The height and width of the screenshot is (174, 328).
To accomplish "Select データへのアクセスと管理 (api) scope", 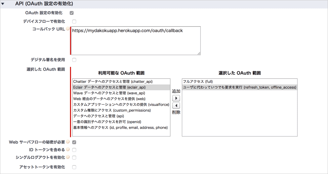I will point(98,116).
